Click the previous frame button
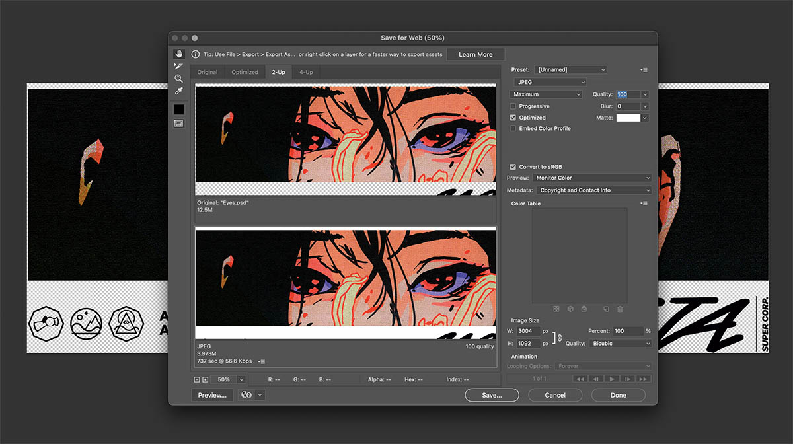 pyautogui.click(x=596, y=379)
